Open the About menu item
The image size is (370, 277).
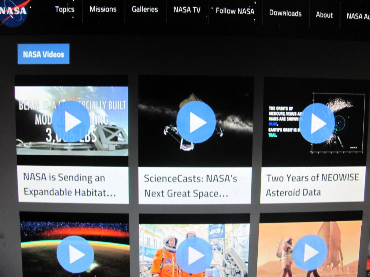pos(324,15)
